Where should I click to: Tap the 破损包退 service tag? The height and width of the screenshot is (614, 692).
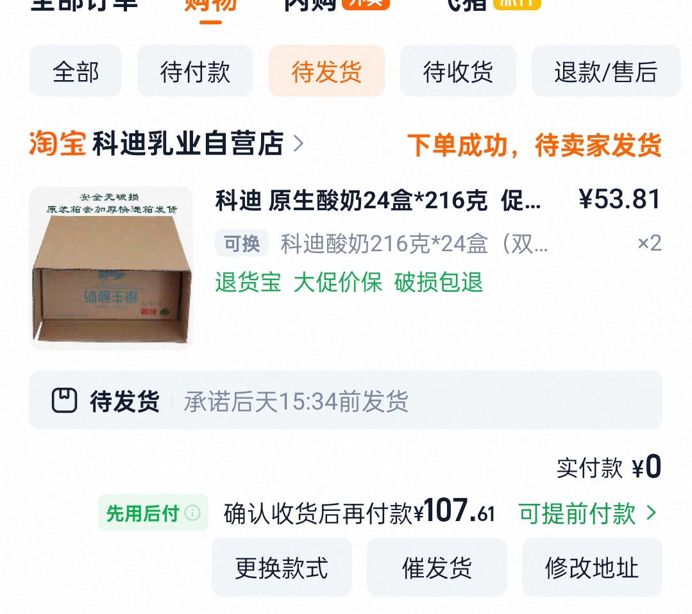point(439,282)
